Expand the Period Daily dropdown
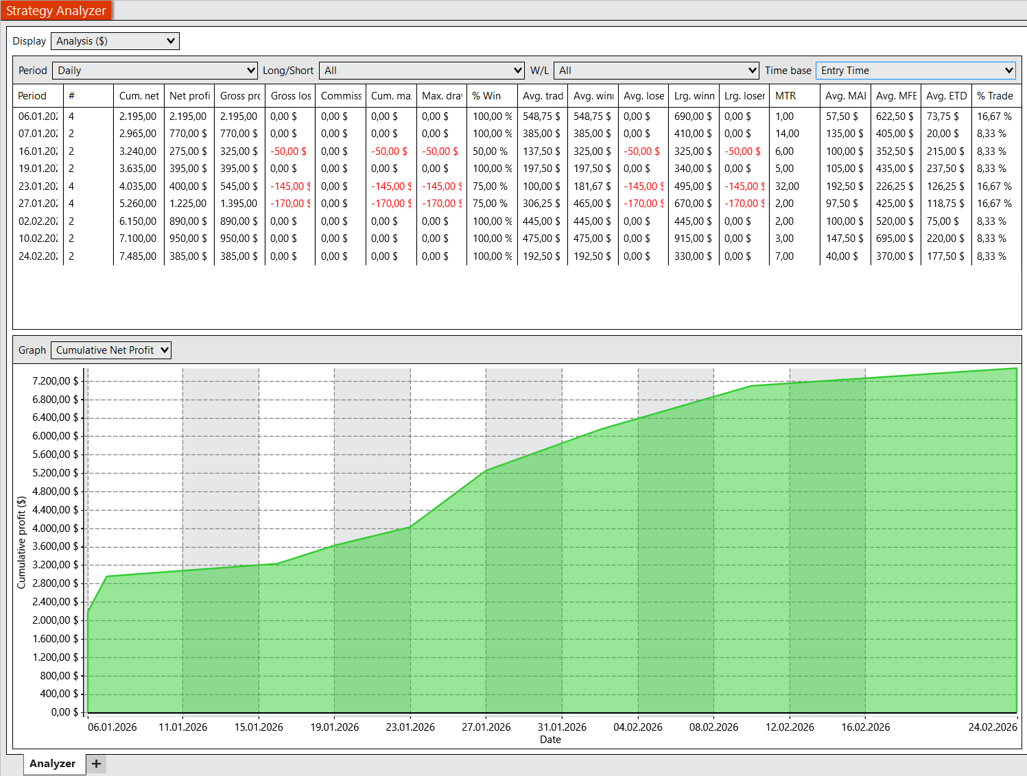Screen dimensions: 1027x776 [156, 71]
